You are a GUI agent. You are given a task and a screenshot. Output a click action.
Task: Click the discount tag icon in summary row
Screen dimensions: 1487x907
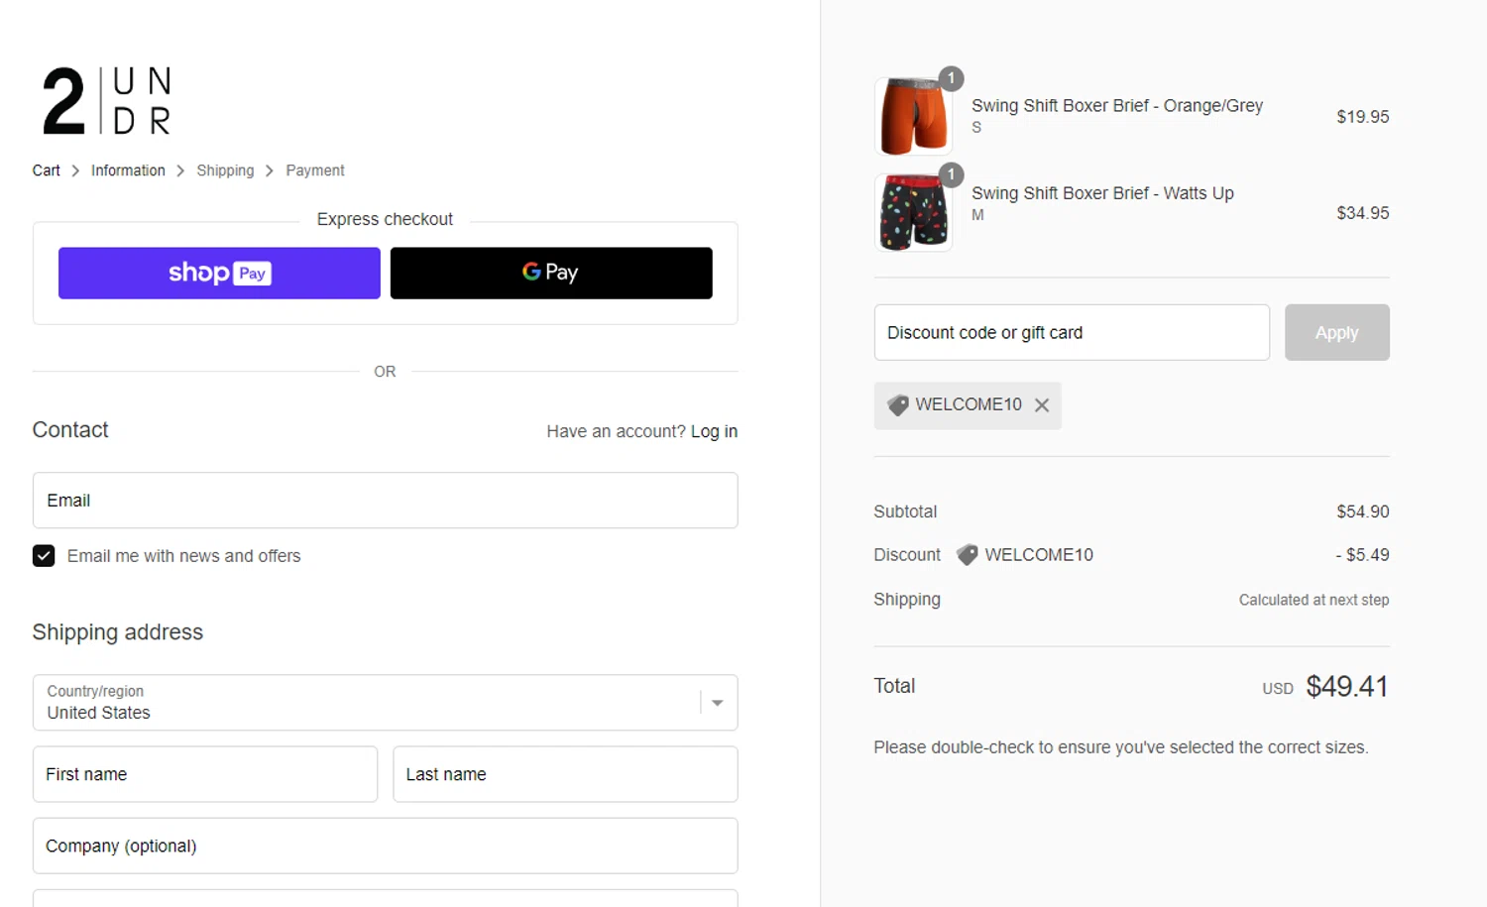(967, 555)
